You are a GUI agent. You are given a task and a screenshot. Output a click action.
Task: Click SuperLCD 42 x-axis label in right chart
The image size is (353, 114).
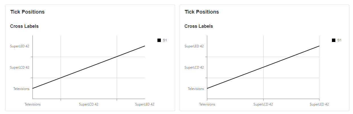point(263,104)
